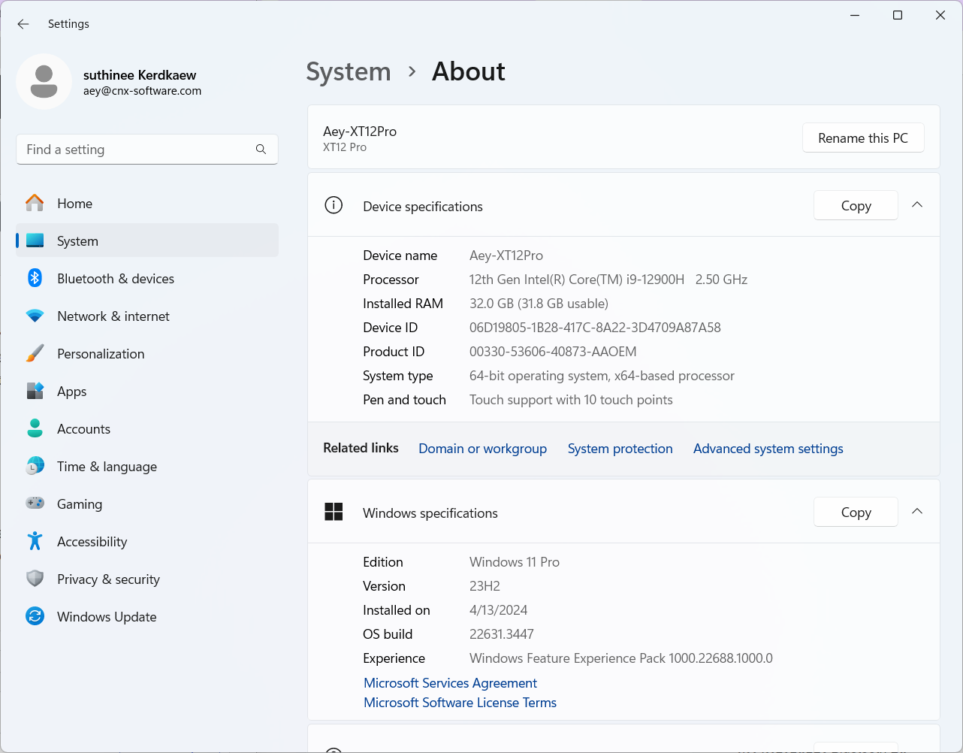Click the Find a setting search box
The height and width of the screenshot is (753, 963).
pos(147,150)
